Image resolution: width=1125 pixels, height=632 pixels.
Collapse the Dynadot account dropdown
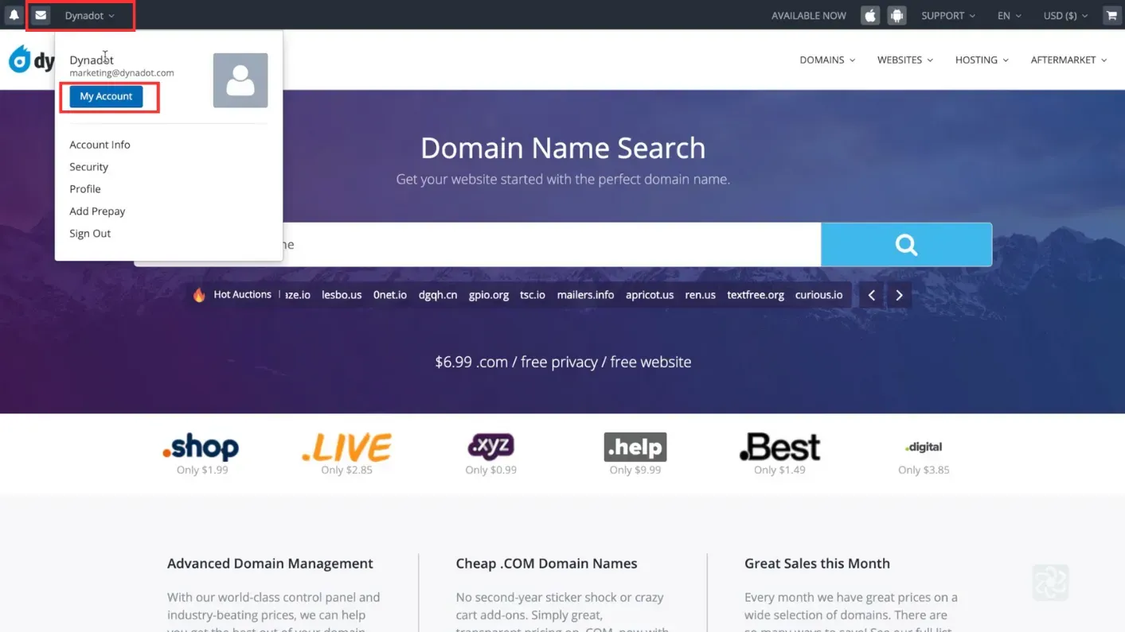(x=89, y=16)
